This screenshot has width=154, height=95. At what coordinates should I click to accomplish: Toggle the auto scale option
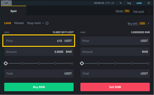(139, 3)
